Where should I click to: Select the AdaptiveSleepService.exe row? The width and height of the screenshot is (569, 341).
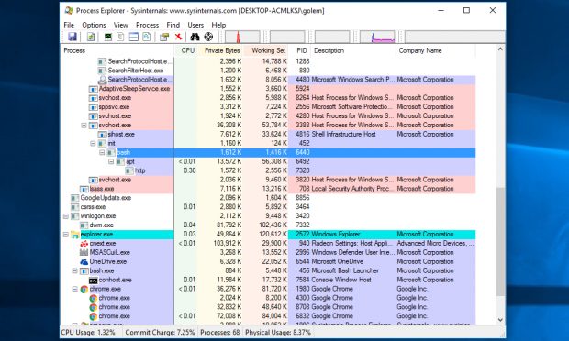click(x=268, y=88)
